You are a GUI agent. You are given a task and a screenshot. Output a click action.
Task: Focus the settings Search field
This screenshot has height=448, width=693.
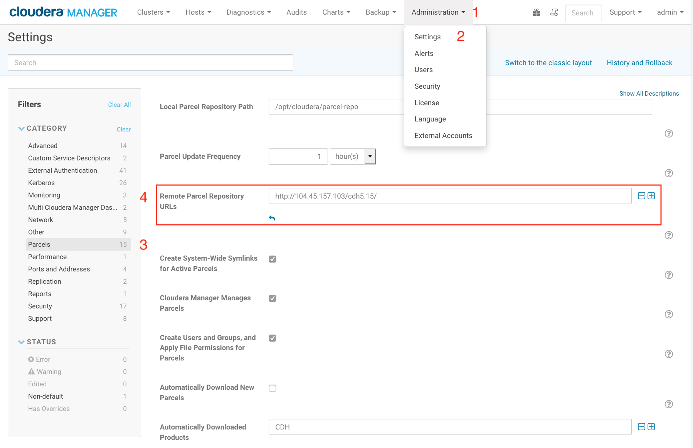point(150,62)
